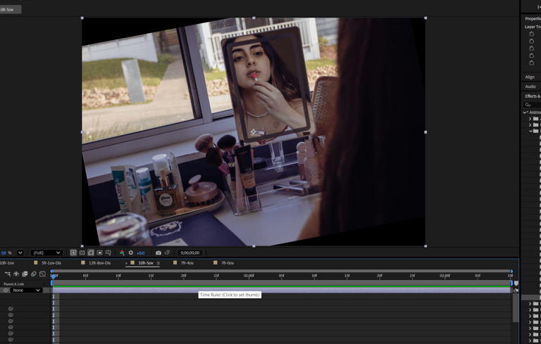This screenshot has width=541, height=344.
Task: Switch to the 10fr-1ov timeline tab
Action: click(x=7, y=263)
